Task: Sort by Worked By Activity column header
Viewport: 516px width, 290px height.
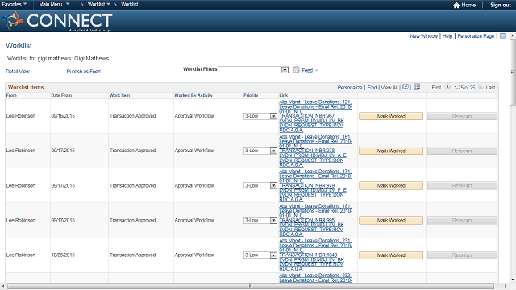Action: pos(193,95)
